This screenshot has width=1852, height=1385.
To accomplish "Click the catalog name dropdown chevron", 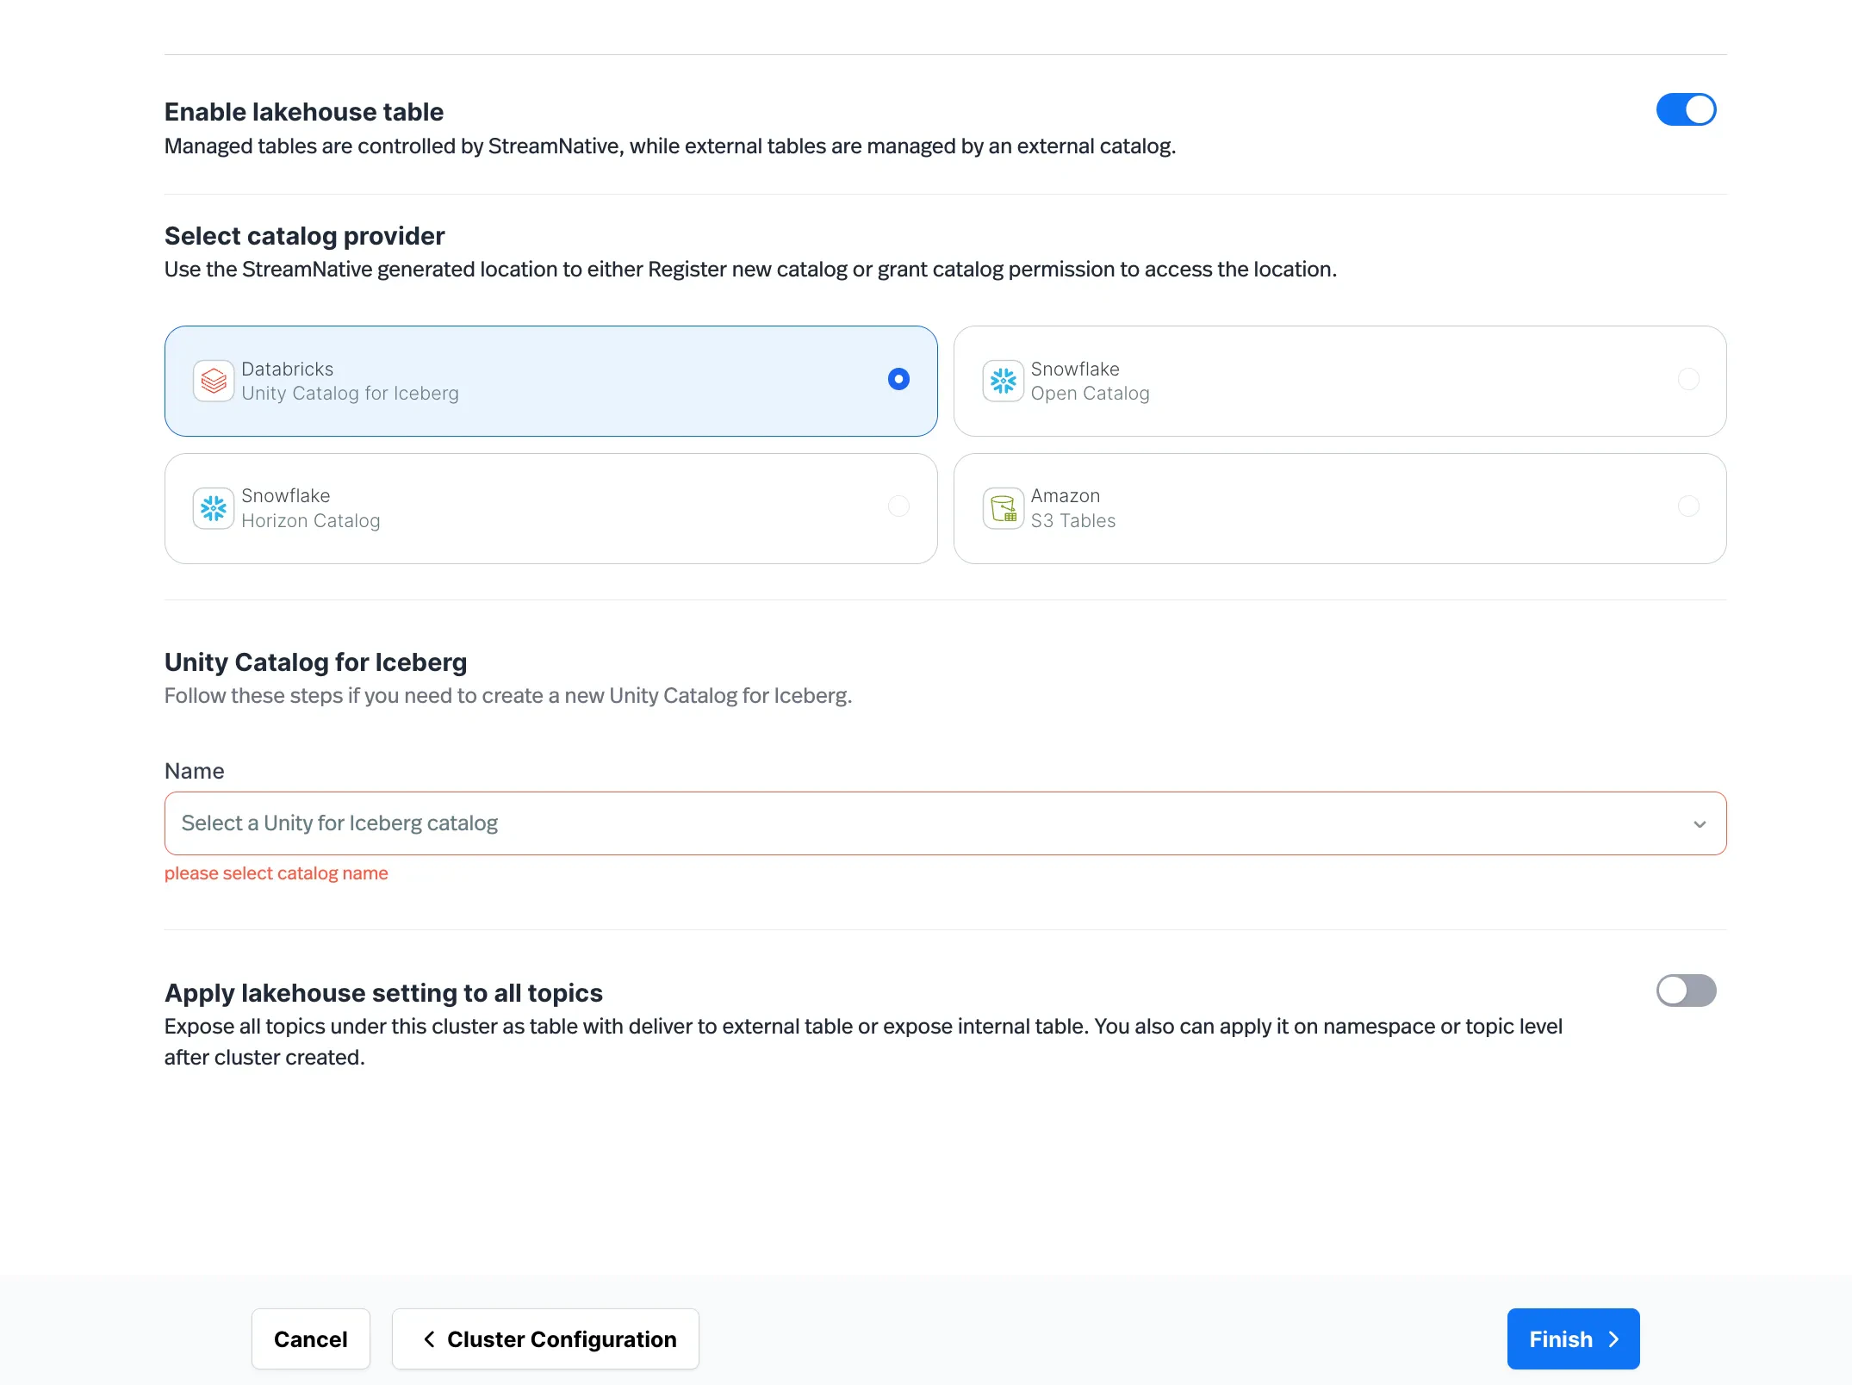I will coord(1700,824).
